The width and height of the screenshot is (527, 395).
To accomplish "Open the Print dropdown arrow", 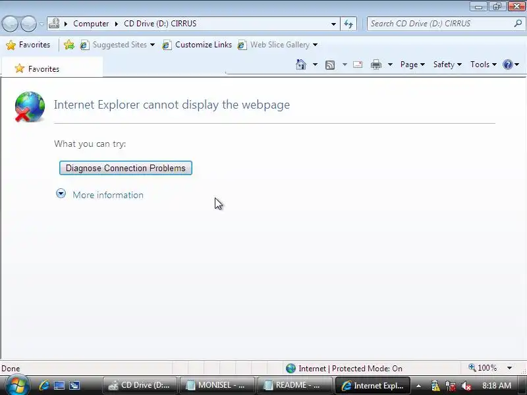I will 390,64.
